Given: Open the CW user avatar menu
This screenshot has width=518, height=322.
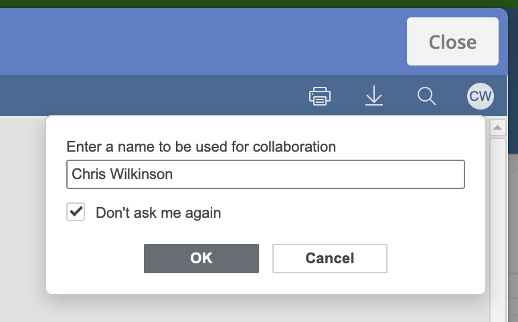Looking at the screenshot, I should point(481,96).
